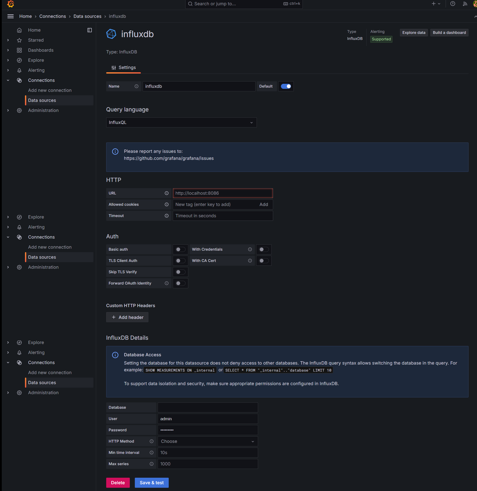Expand the Dashboards section chevron
477x491 pixels.
point(8,50)
